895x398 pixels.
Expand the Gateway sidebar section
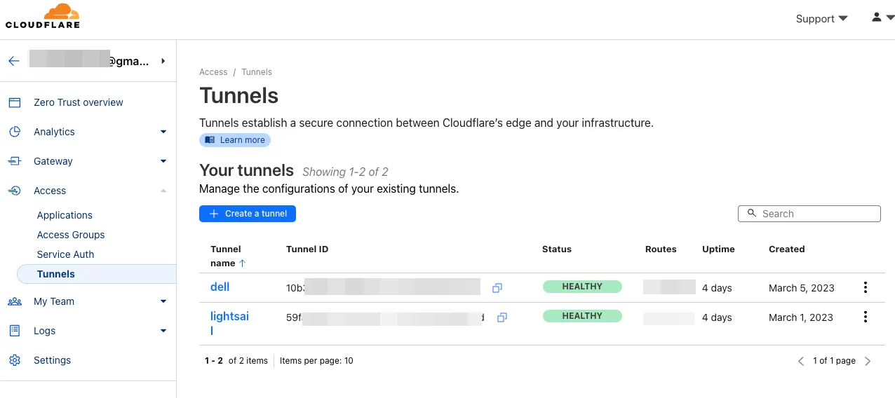163,161
